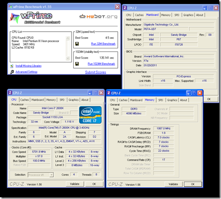Image resolution: width=221 pixels, height=199 pixels.
Task: Click the Memory Size 4096 MBytes field
Action: 134,114
